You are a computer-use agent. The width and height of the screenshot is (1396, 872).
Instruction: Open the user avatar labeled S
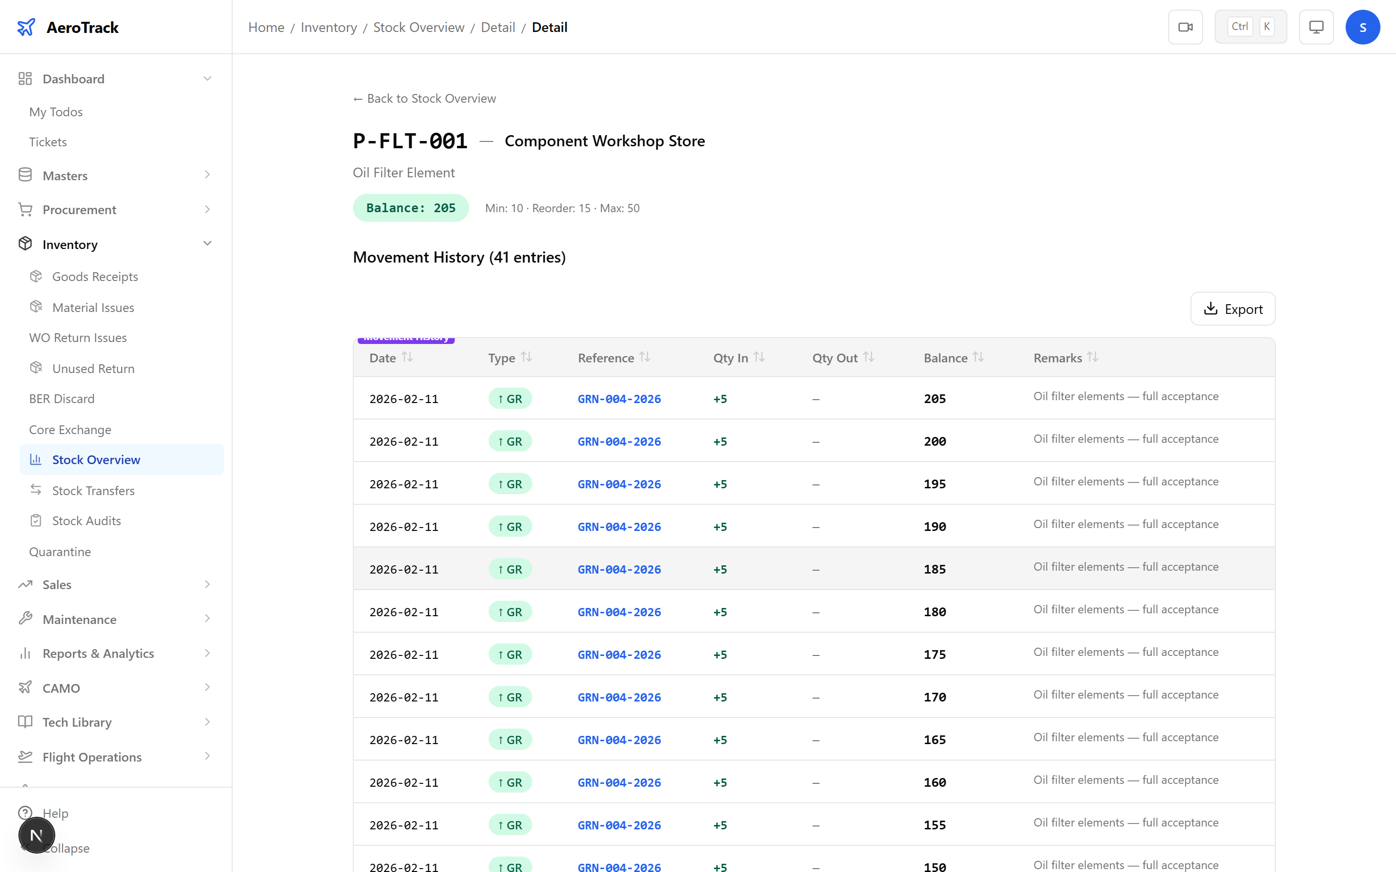tap(1363, 27)
